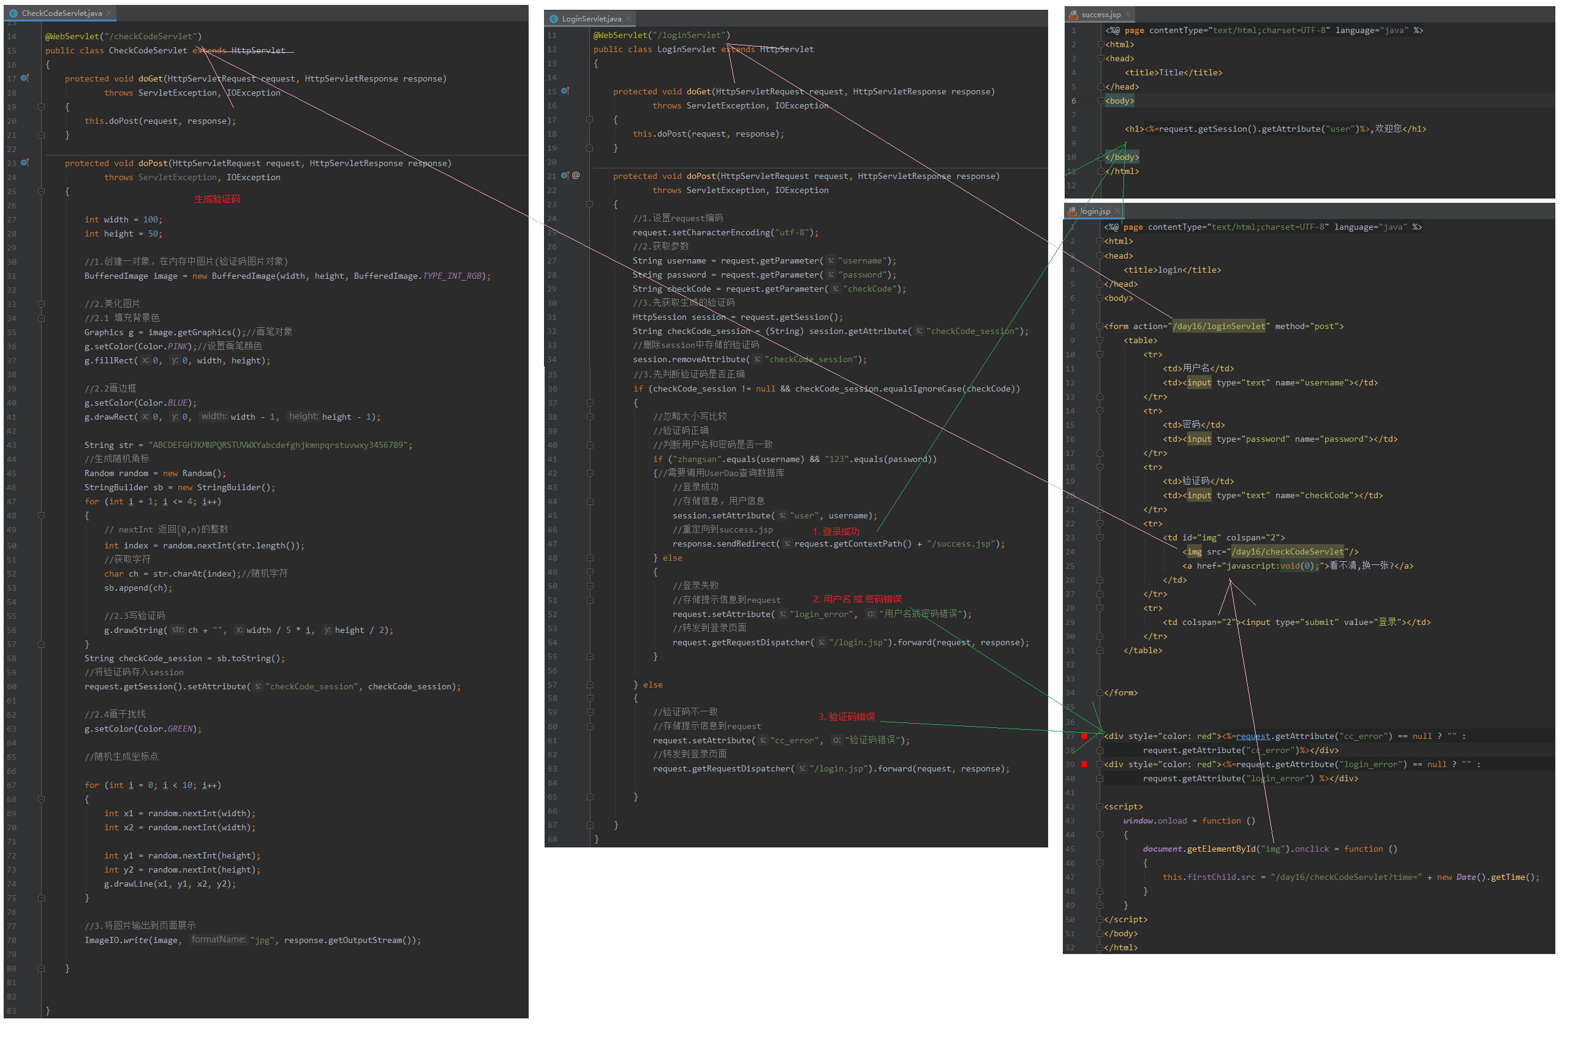Close the LoginServlet.java tab
Image resolution: width=1578 pixels, height=1049 pixels.
click(629, 19)
